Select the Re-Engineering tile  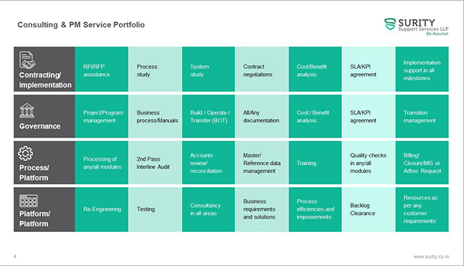[x=101, y=210]
